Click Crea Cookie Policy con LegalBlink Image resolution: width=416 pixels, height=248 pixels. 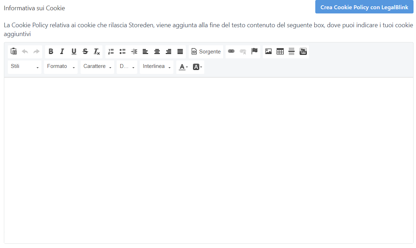click(x=364, y=7)
